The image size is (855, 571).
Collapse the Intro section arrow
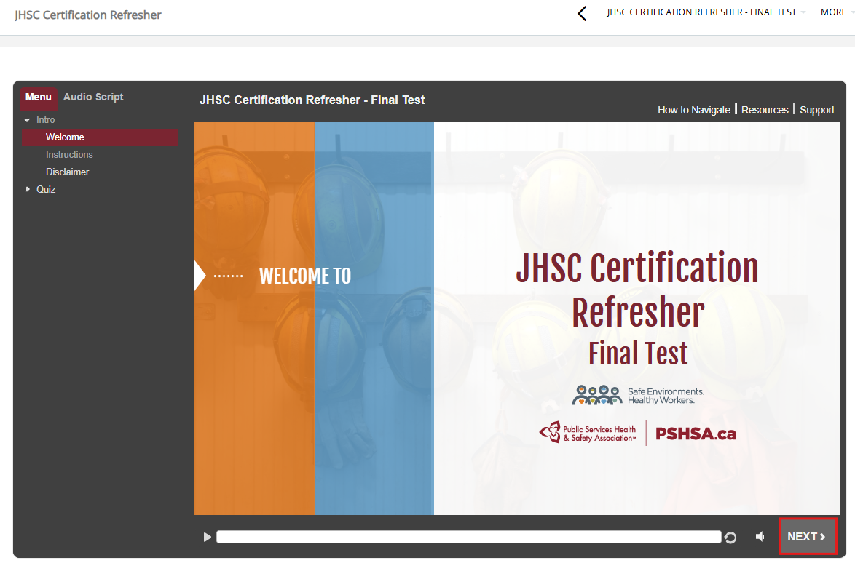coord(27,120)
